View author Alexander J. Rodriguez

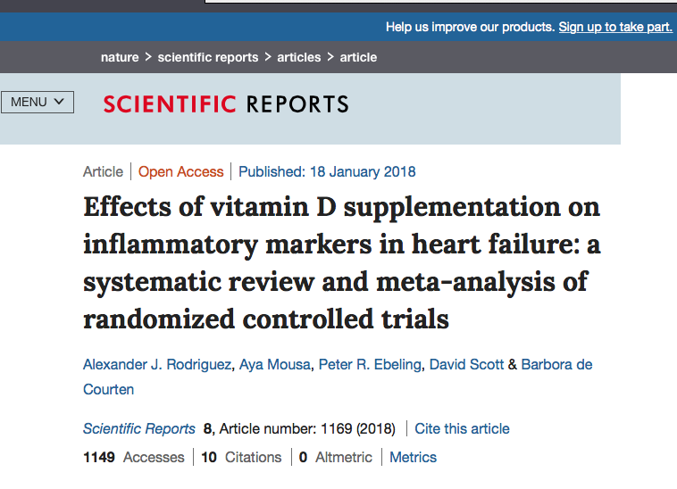(157, 364)
